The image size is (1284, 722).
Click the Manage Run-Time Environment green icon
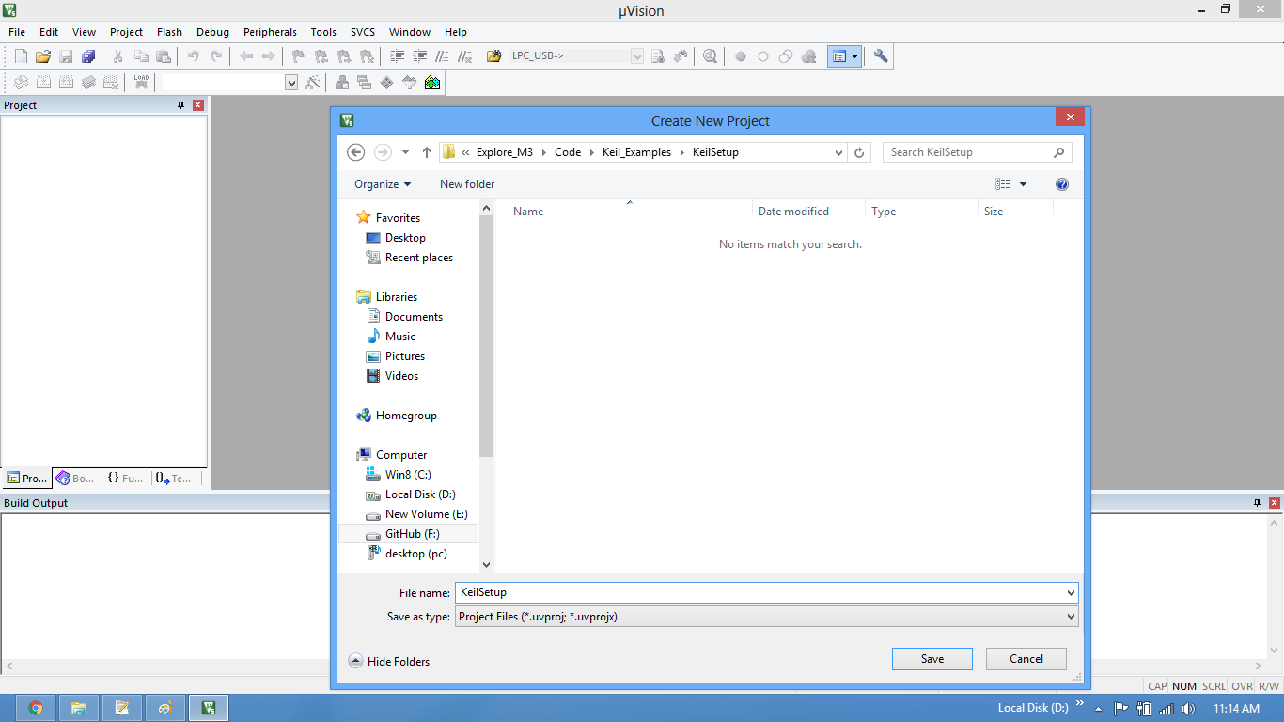point(431,83)
